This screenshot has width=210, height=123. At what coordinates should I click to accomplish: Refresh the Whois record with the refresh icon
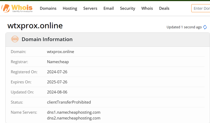(x=205, y=27)
